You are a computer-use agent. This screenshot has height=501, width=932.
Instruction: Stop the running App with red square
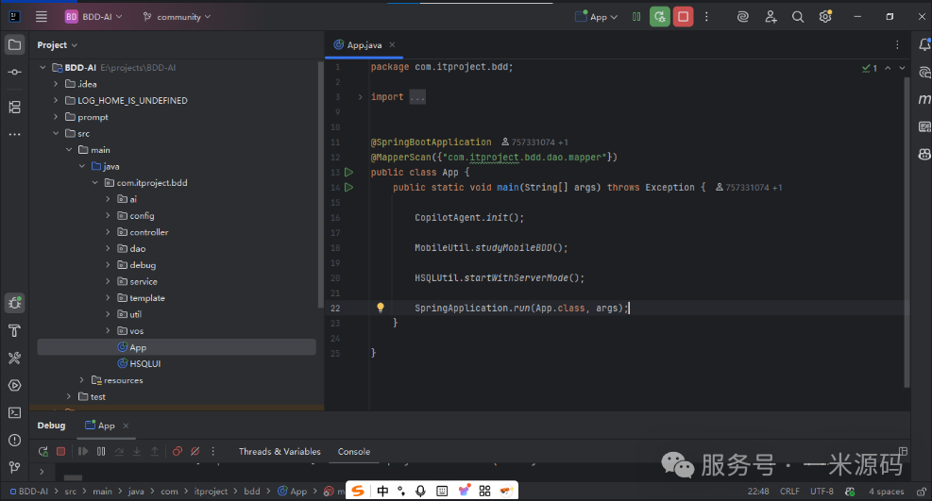pos(684,17)
